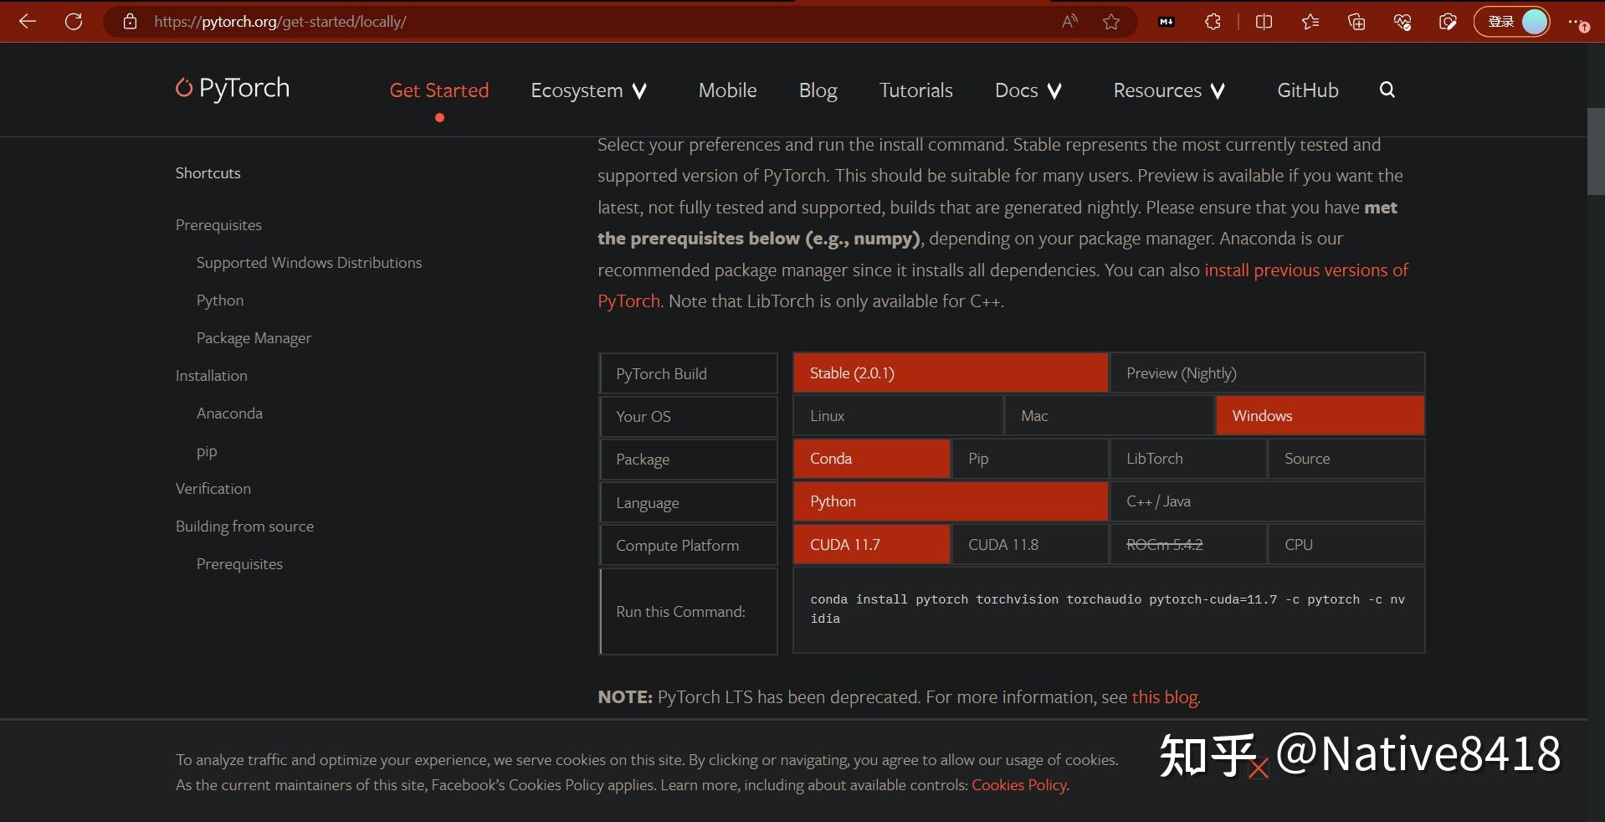Pick CUDA 11.8 compute platform
This screenshot has height=822, width=1605.
point(1030,545)
